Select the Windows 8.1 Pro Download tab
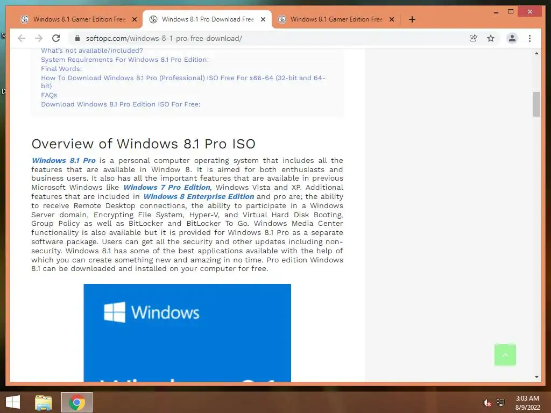The width and height of the screenshot is (551, 413). pyautogui.click(x=207, y=19)
